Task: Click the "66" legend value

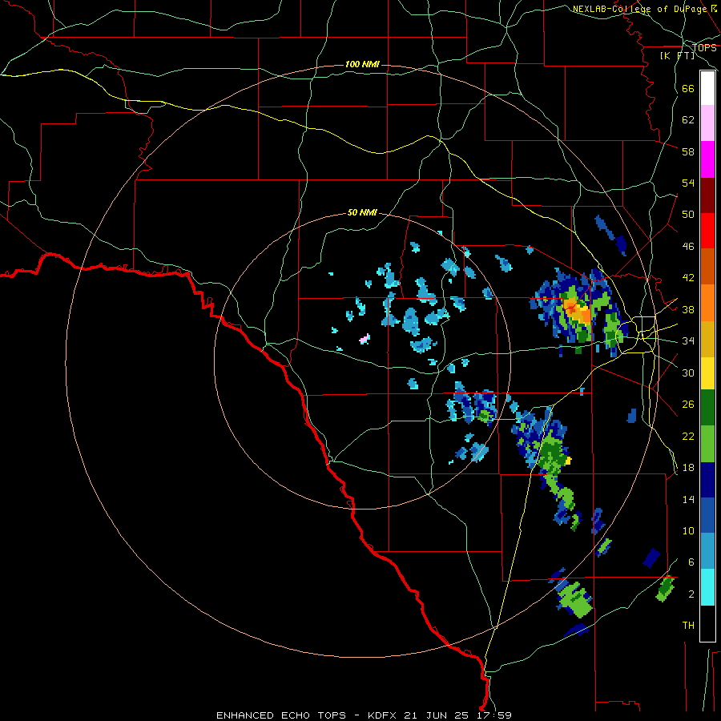Action: click(688, 88)
